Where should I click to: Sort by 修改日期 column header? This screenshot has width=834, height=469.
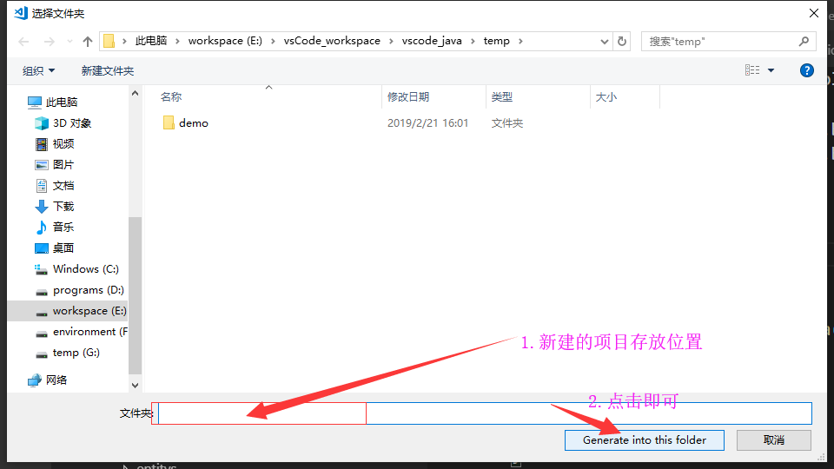(x=408, y=96)
